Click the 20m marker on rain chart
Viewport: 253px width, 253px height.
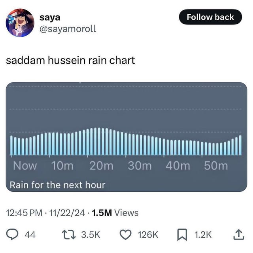[101, 166]
